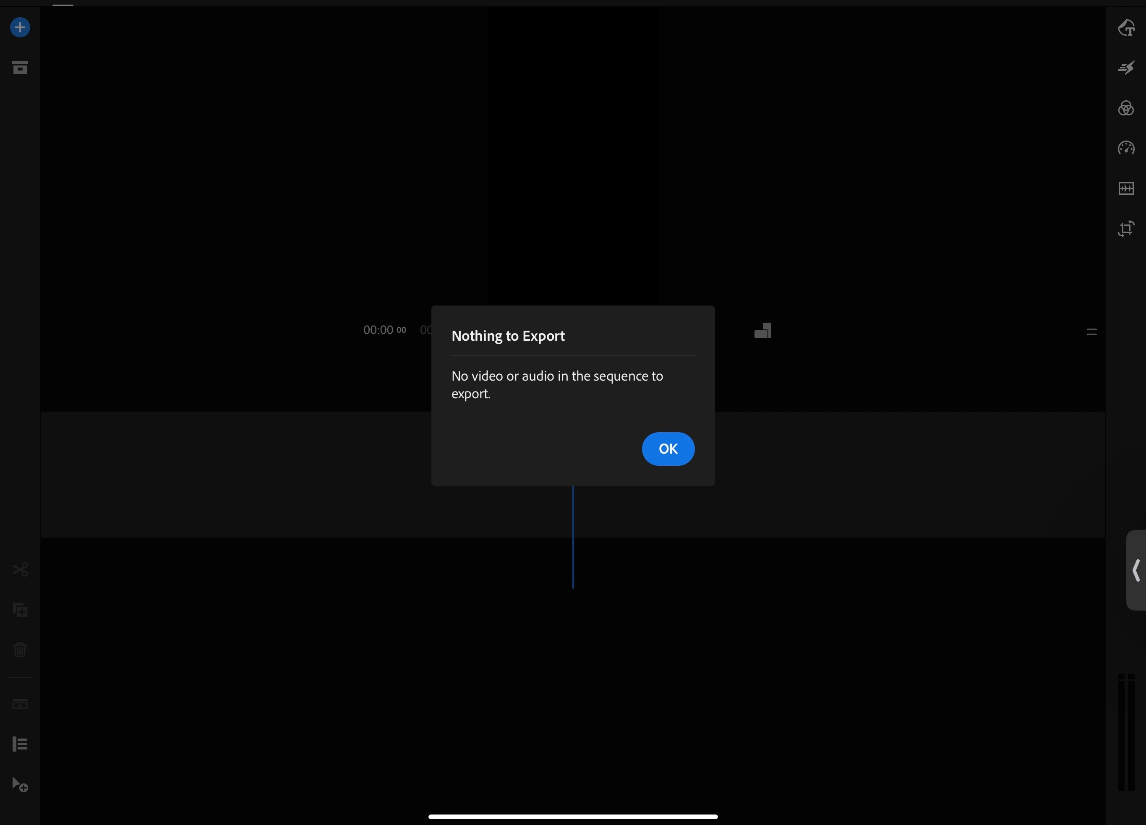Toggle the track controls dropdown icon
The height and width of the screenshot is (825, 1146).
[20, 704]
